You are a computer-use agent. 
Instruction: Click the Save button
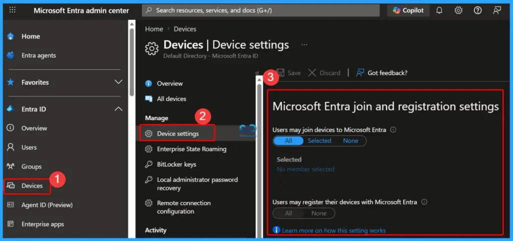tap(289, 73)
